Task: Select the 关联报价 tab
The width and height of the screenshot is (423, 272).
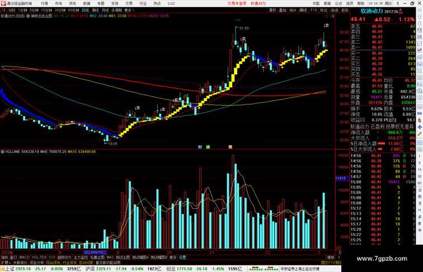Action: coord(20,263)
